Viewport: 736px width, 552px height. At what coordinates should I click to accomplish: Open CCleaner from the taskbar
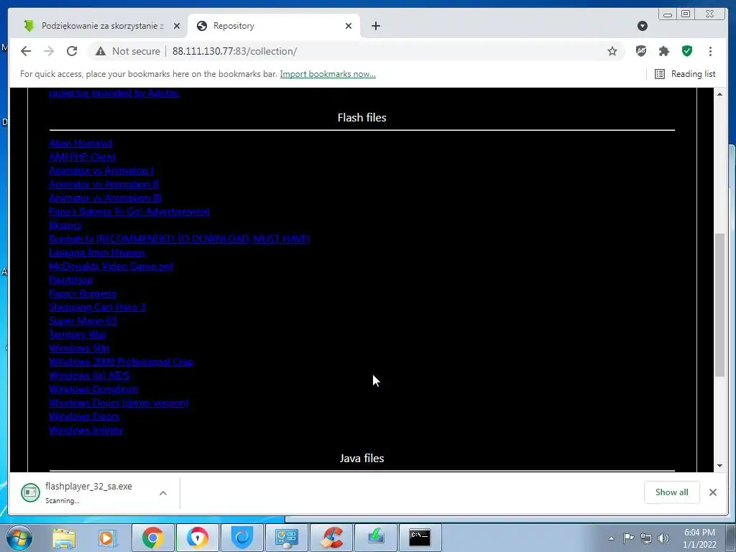(331, 538)
